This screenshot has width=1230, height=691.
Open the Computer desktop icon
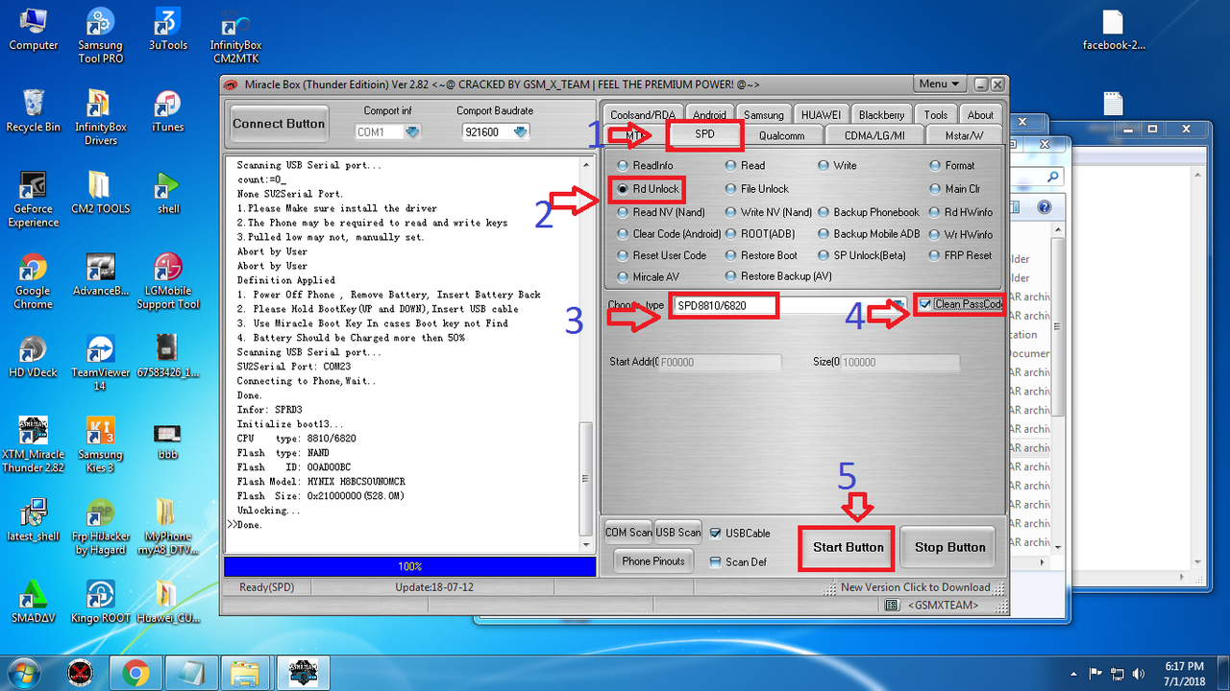click(x=33, y=29)
